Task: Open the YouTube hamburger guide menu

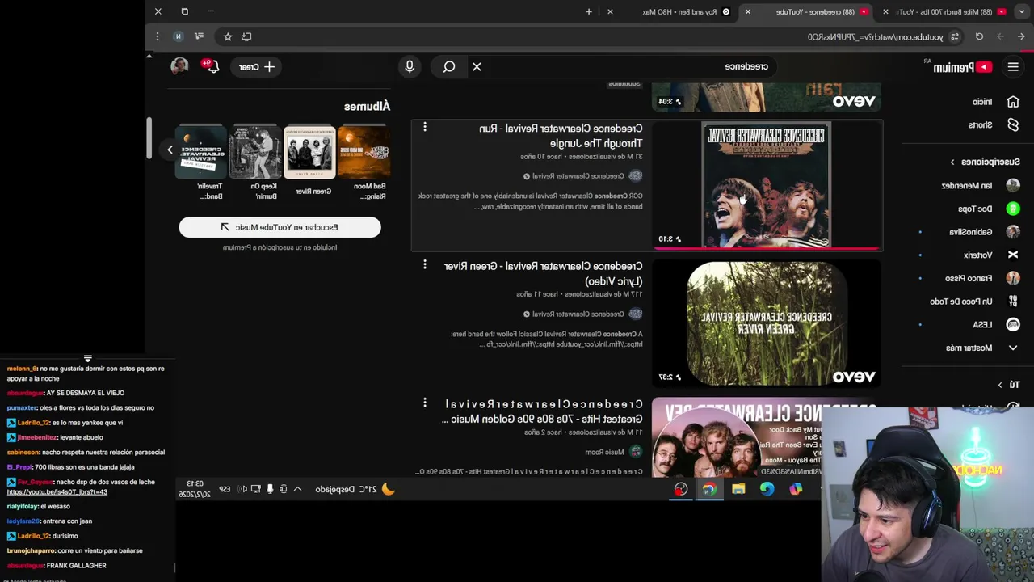Action: pos(1013,67)
